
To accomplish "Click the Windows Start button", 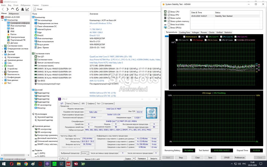I will pos(4,164).
